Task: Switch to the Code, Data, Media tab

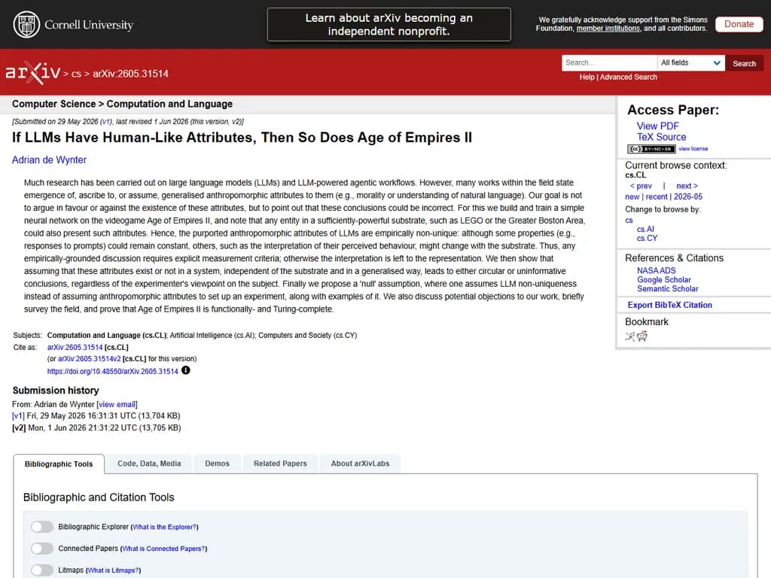Action: pyautogui.click(x=149, y=464)
